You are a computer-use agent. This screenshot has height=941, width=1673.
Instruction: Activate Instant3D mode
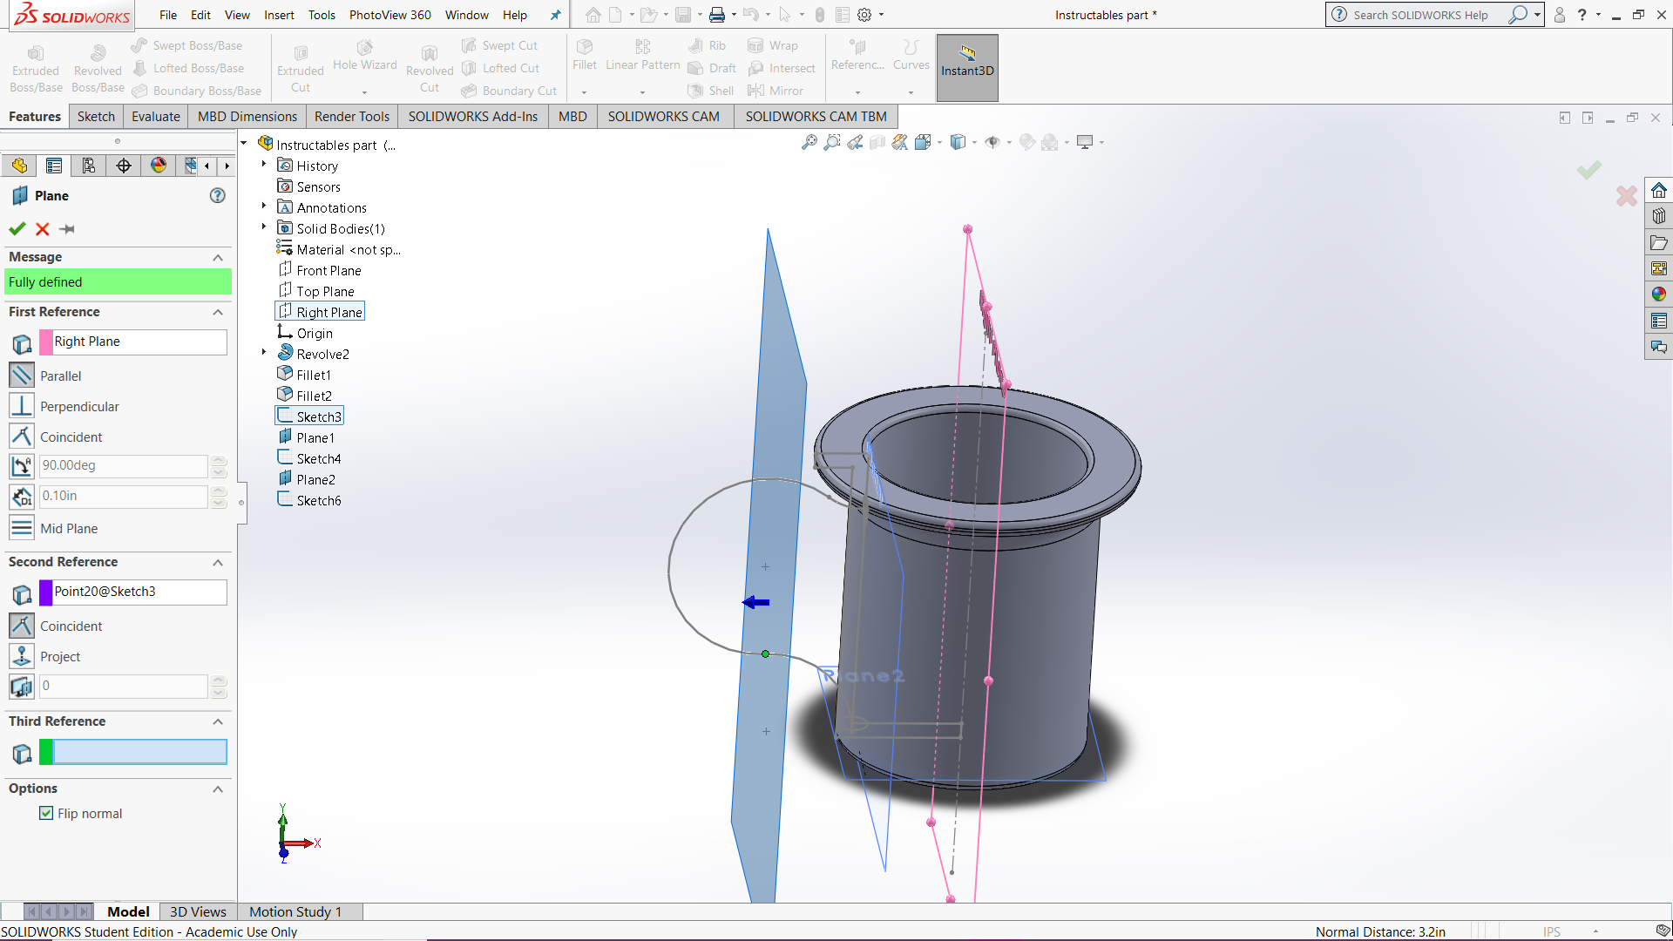point(966,65)
